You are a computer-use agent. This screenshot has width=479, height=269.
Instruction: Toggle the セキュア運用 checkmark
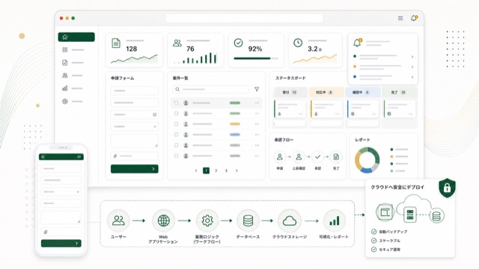[x=373, y=250]
